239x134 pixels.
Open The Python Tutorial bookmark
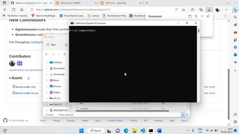[x=16, y=16]
